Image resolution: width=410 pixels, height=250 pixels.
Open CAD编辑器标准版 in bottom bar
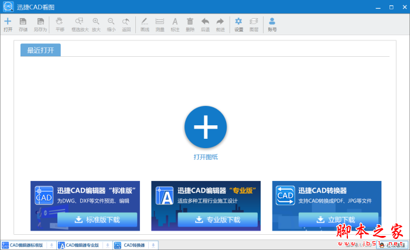point(23,245)
